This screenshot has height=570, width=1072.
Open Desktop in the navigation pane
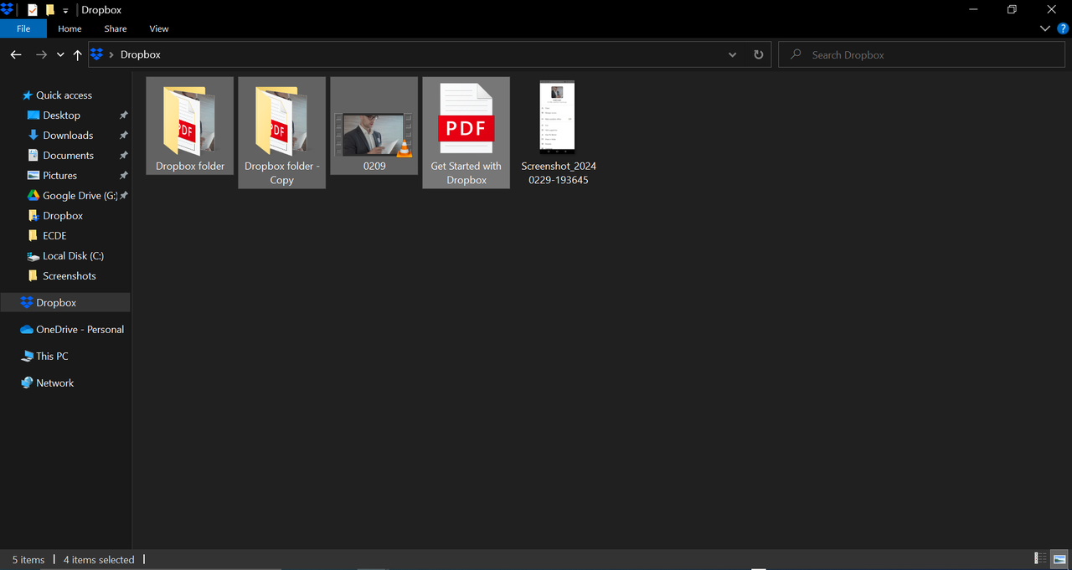click(x=61, y=116)
